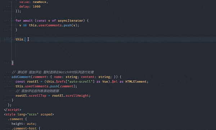Click the 'style' opening tag name
The width and height of the screenshot is (216, 130).
(10, 114)
